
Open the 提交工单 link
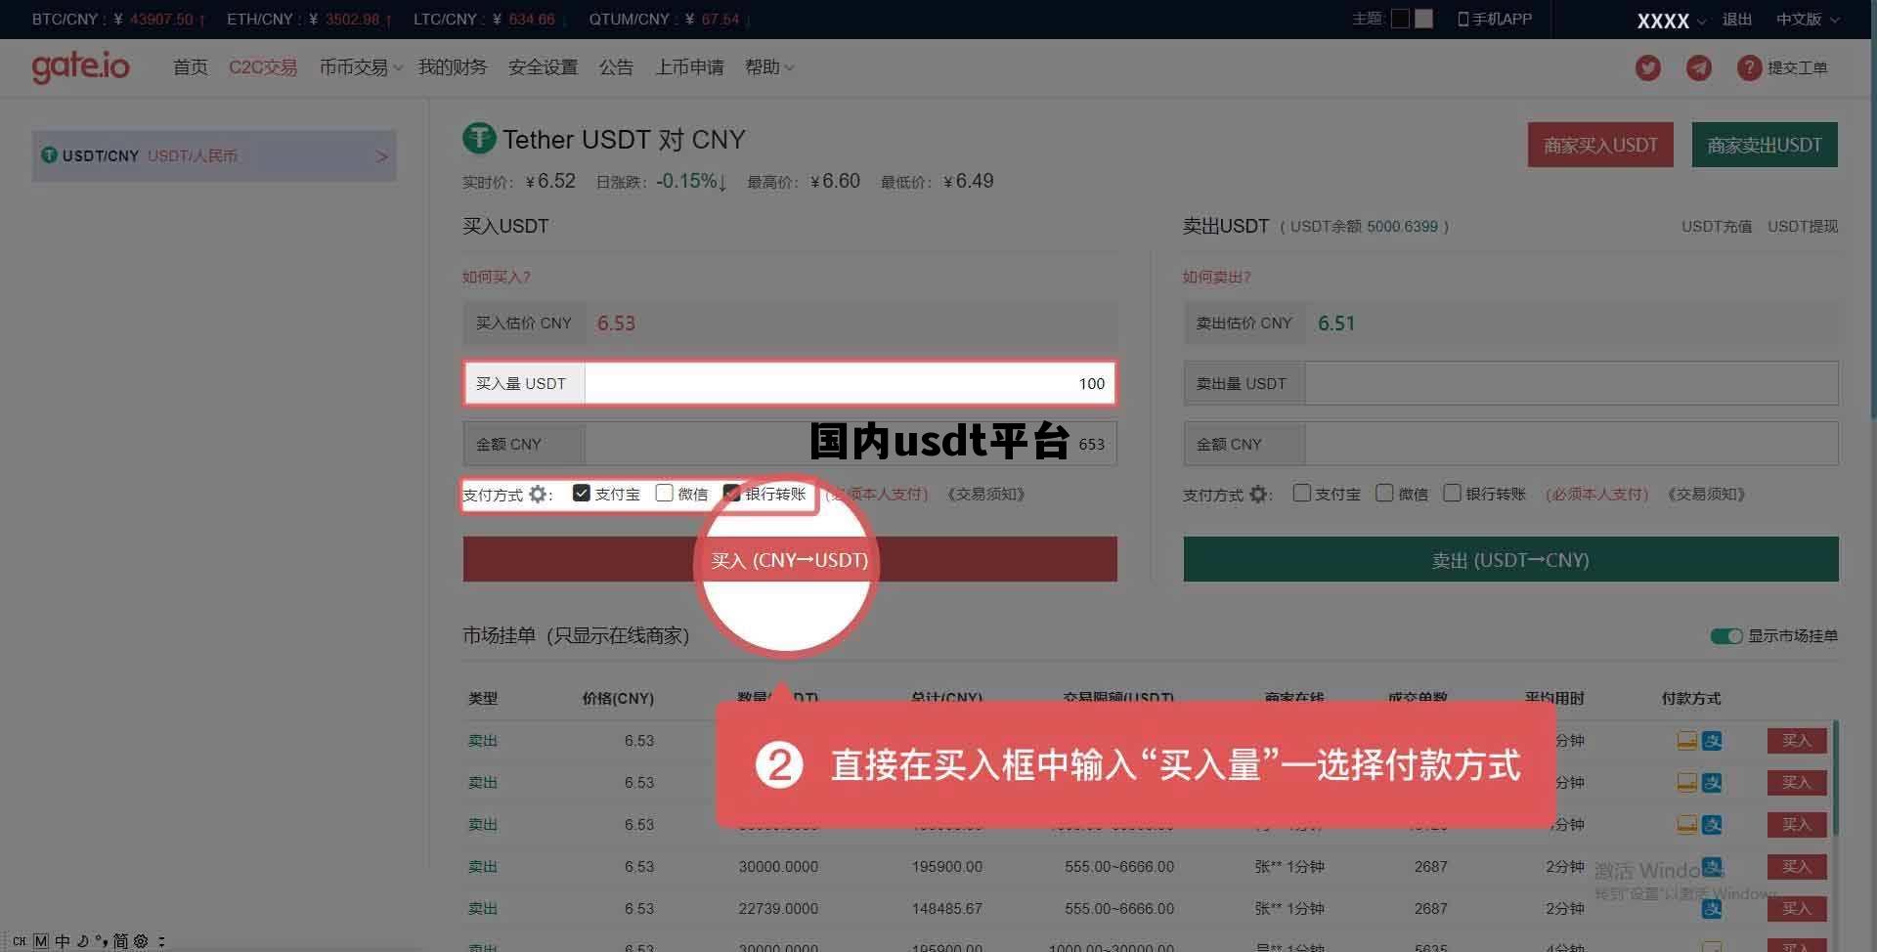click(1798, 67)
